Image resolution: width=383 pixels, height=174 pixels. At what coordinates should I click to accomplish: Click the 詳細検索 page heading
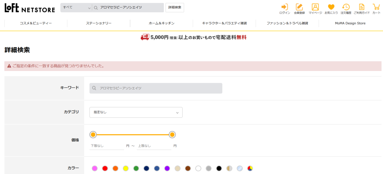point(17,50)
